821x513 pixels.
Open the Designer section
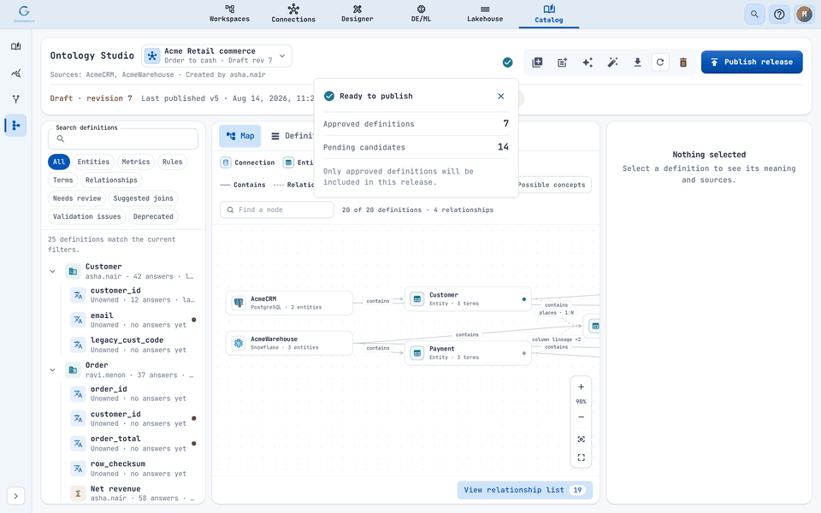click(x=357, y=14)
